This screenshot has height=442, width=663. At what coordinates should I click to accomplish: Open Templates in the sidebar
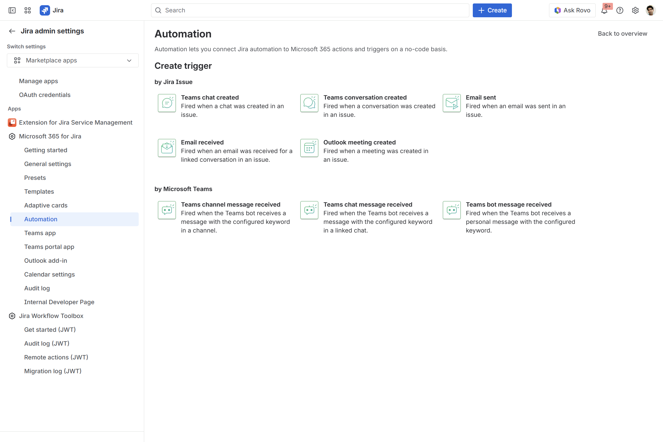coord(39,192)
